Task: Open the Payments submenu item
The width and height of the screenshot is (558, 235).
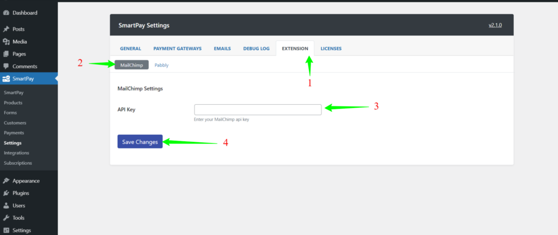Action: point(14,133)
